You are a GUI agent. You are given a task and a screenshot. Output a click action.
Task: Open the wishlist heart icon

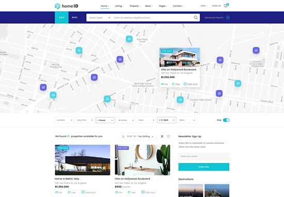pos(226,6)
